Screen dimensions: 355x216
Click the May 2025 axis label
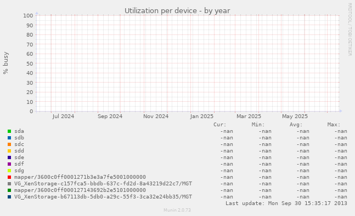pos(295,116)
